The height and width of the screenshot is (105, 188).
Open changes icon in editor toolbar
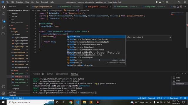click(178, 6)
